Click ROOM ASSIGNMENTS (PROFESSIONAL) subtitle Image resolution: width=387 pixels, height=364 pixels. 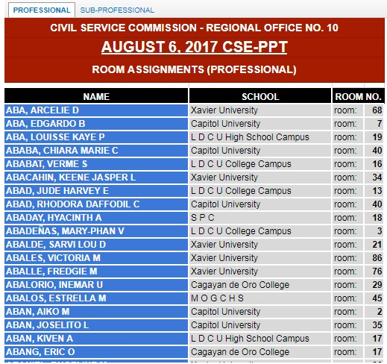point(194,69)
